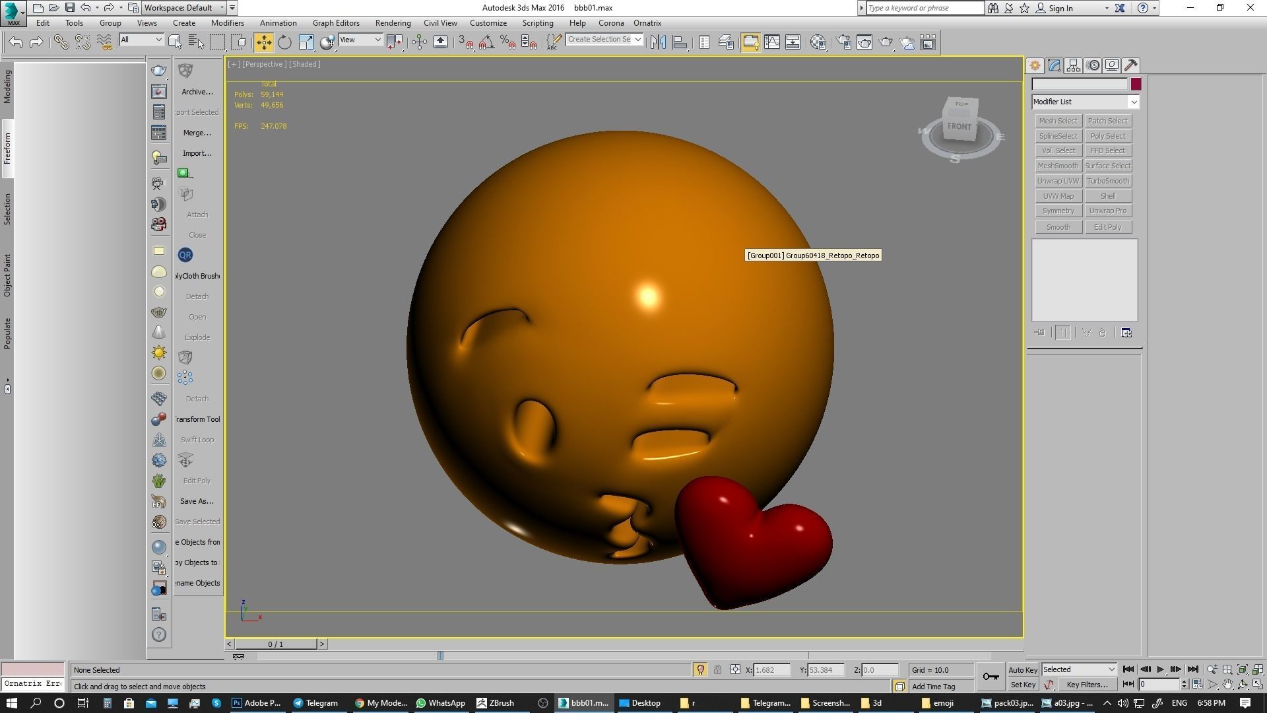Toggle Window/Crossing selection mode

[x=239, y=42]
